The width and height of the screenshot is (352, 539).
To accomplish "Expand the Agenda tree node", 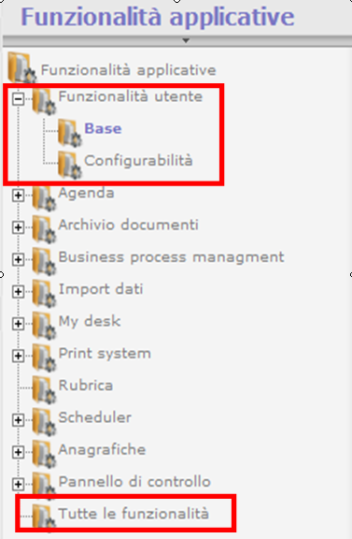I will pos(18,196).
